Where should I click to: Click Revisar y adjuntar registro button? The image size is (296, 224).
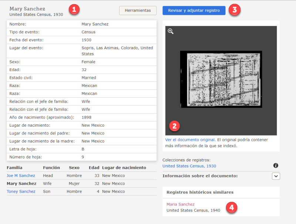pyautogui.click(x=194, y=10)
